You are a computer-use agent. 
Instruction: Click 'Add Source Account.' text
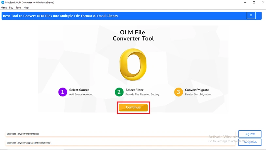(x=81, y=94)
